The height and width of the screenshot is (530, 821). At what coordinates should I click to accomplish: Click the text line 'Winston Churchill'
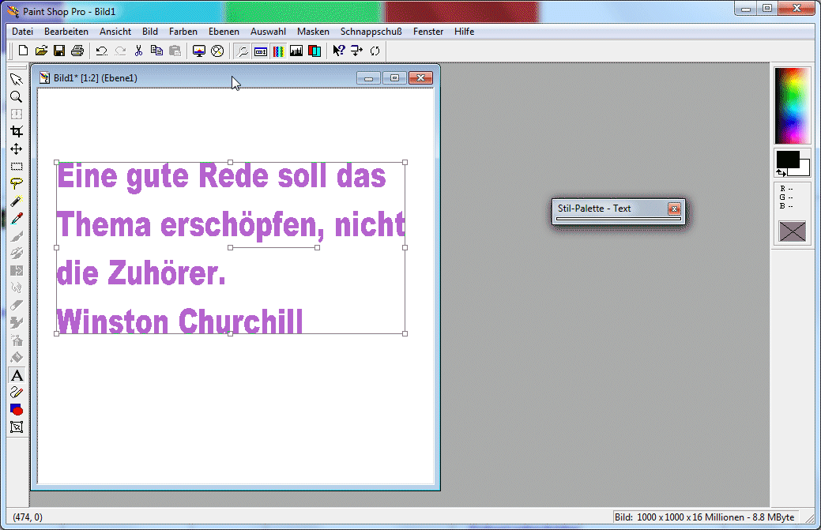pyautogui.click(x=179, y=321)
